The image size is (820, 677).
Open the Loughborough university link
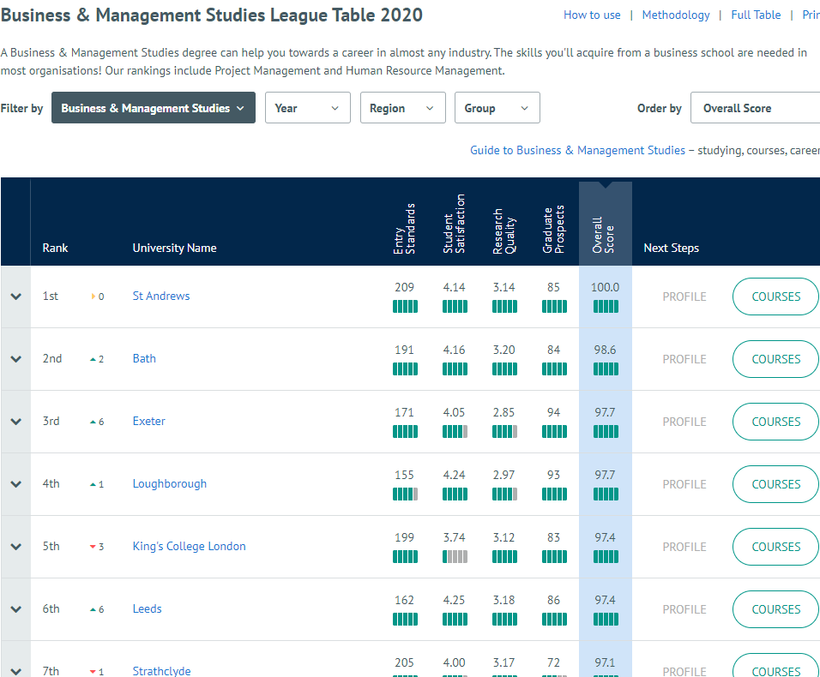170,483
